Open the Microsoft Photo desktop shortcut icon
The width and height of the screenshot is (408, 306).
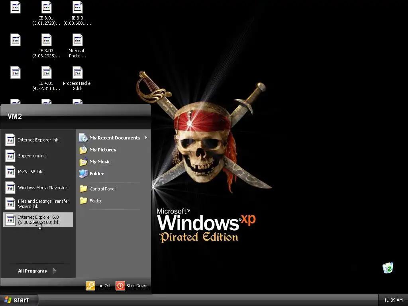(x=78, y=40)
